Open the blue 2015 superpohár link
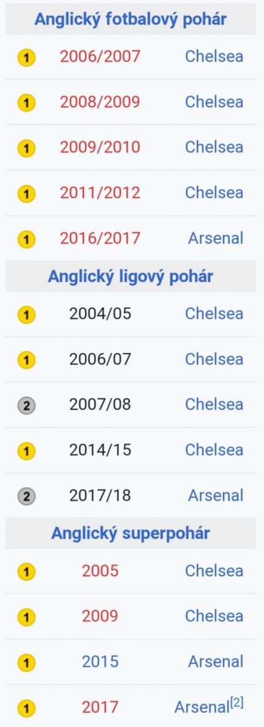This screenshot has width=264, height=727. point(100,662)
